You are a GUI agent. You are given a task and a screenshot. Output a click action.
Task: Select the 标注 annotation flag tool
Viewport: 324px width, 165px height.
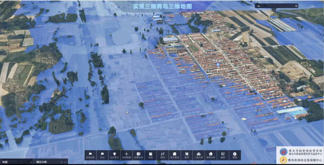[x=102, y=155]
